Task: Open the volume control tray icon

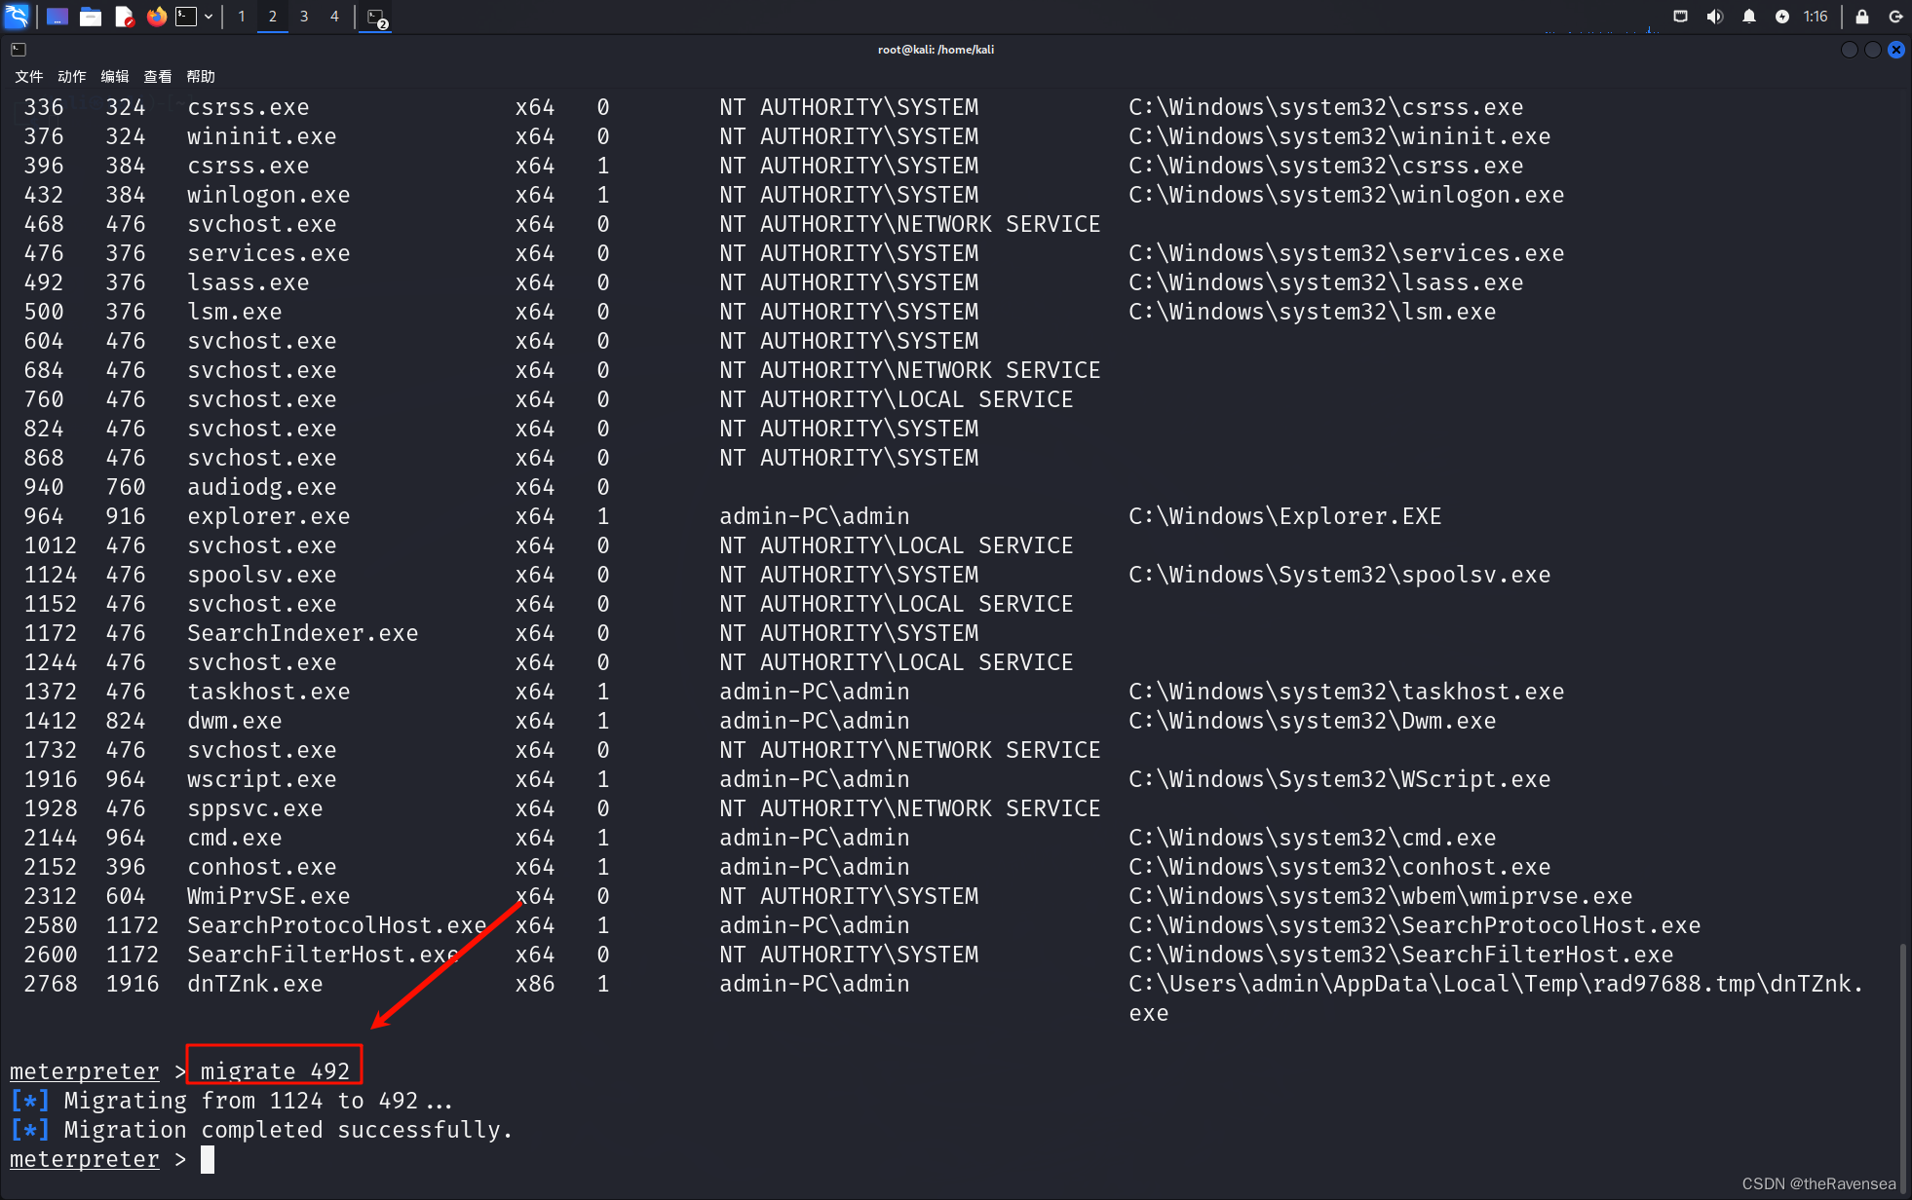Action: (x=1714, y=17)
